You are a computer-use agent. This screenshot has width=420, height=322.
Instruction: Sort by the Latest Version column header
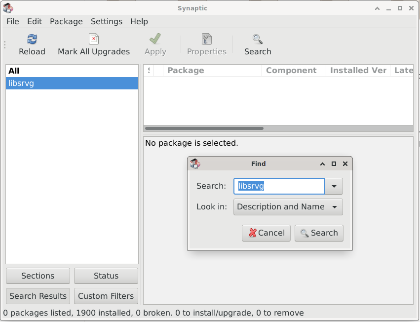coord(402,71)
